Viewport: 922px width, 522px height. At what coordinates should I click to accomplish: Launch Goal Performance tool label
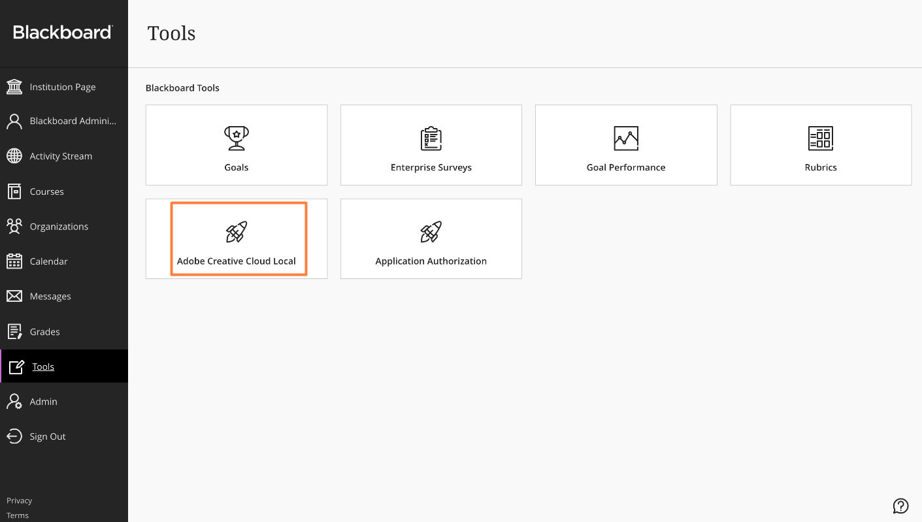pyautogui.click(x=626, y=167)
